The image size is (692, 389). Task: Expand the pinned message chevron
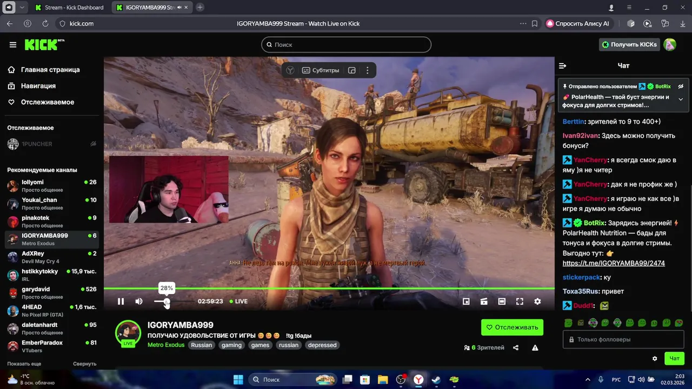pyautogui.click(x=681, y=99)
